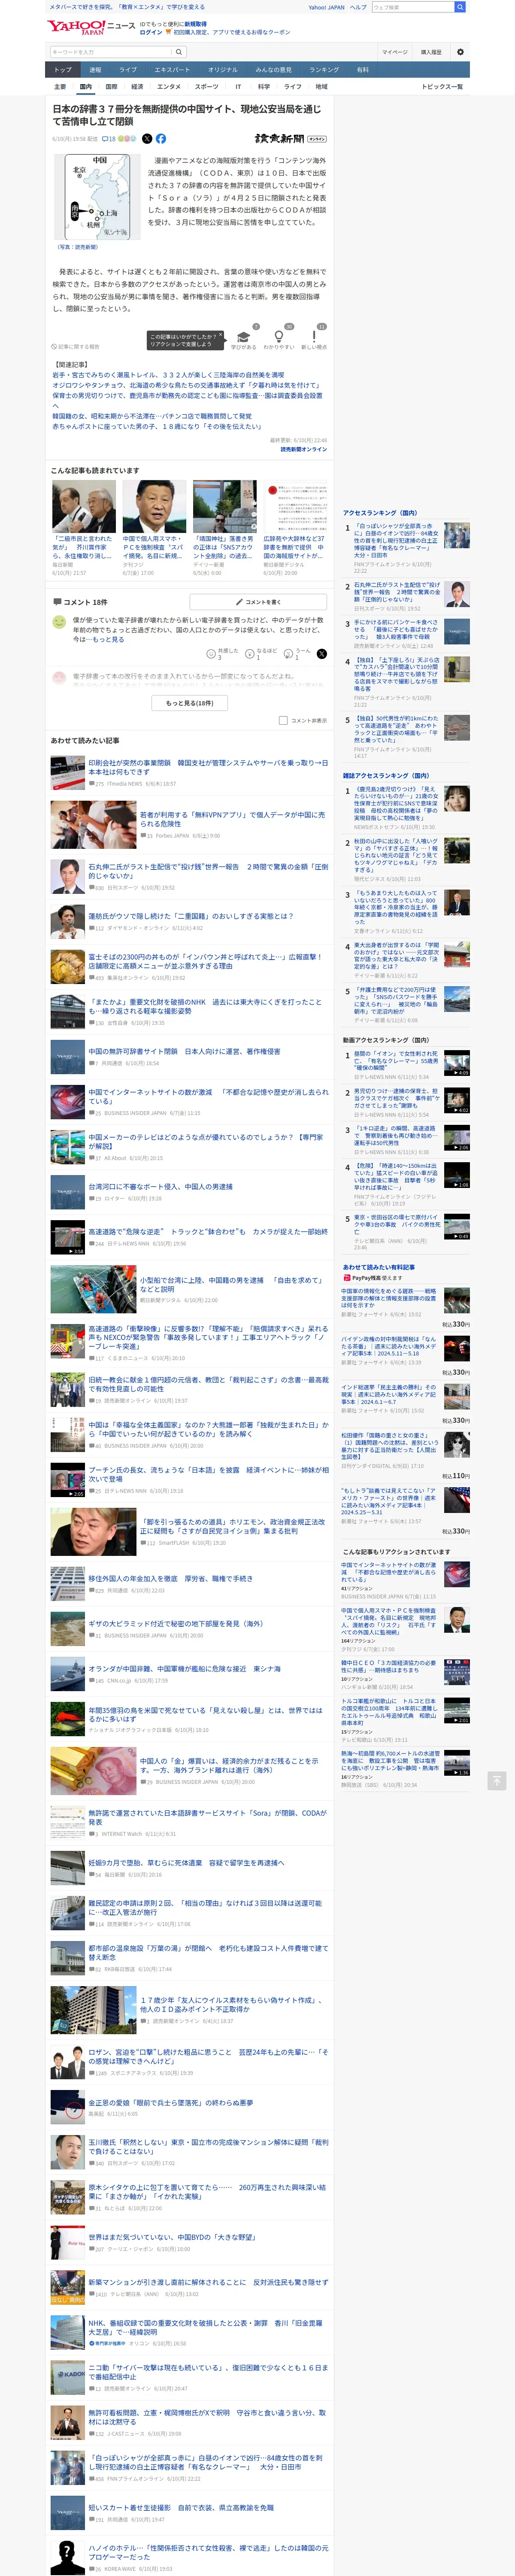Share article on X
Viewport: 515px width, 2576px height.
147,139
